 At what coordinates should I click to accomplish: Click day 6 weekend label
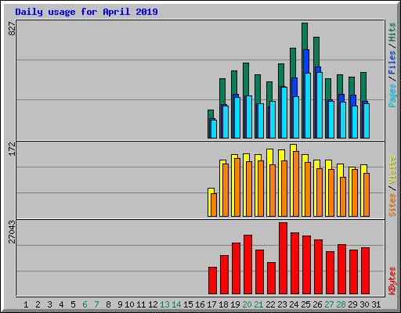85,304
